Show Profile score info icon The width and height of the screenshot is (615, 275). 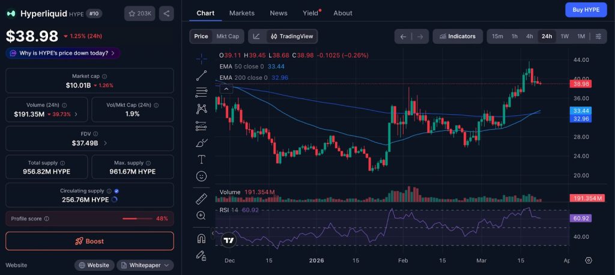47,219
